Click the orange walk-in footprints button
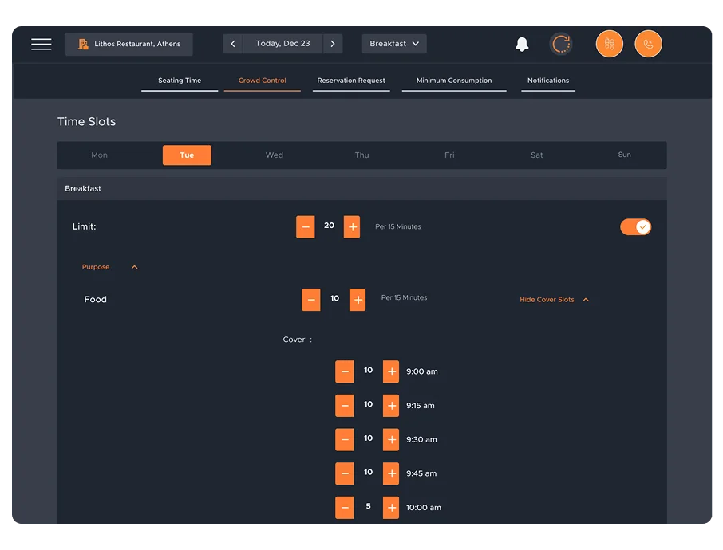This screenshot has height=550, width=723. pos(609,44)
